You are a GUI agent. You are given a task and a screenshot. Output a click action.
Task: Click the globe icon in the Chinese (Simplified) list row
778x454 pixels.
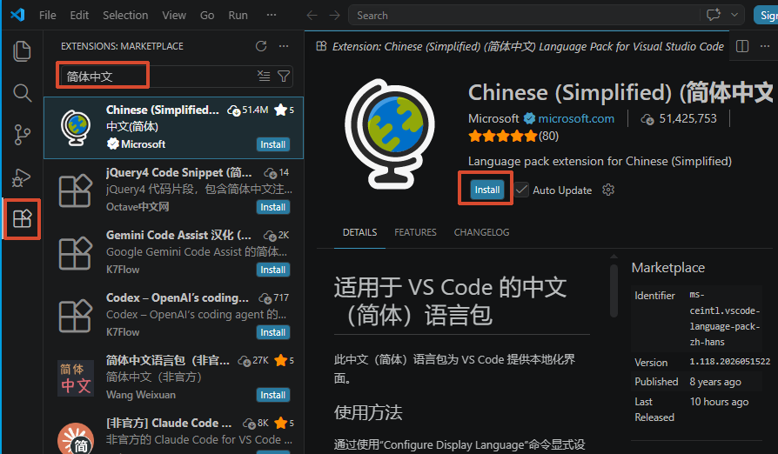(76, 127)
